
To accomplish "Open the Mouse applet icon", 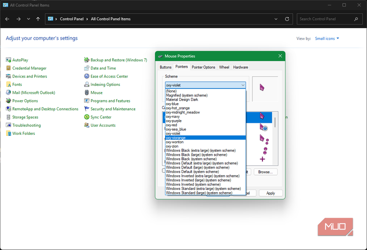I will pyautogui.click(x=87, y=93).
